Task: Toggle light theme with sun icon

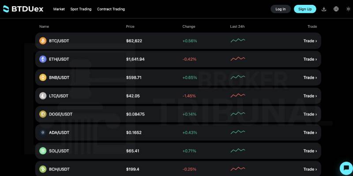Action: (348, 9)
